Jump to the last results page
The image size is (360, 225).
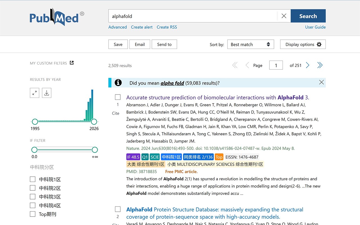pyautogui.click(x=320, y=65)
